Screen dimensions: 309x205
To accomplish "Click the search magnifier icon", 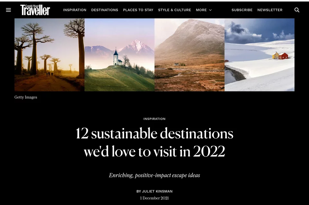I will click(297, 10).
